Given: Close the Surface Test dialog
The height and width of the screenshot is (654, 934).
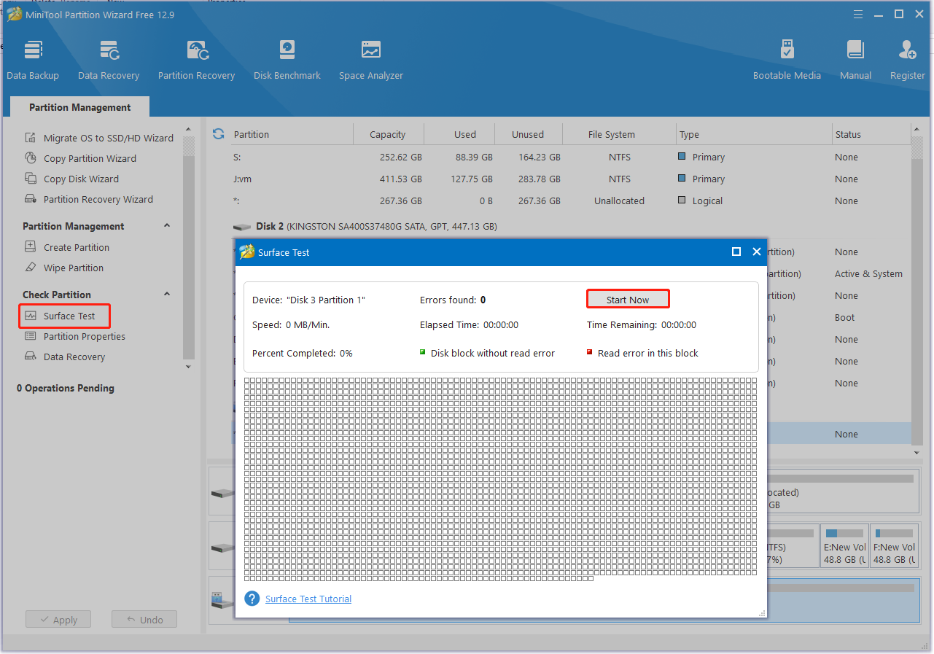Looking at the screenshot, I should click(x=757, y=252).
